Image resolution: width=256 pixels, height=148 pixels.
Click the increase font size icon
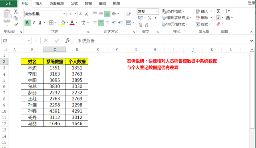coord(81,14)
